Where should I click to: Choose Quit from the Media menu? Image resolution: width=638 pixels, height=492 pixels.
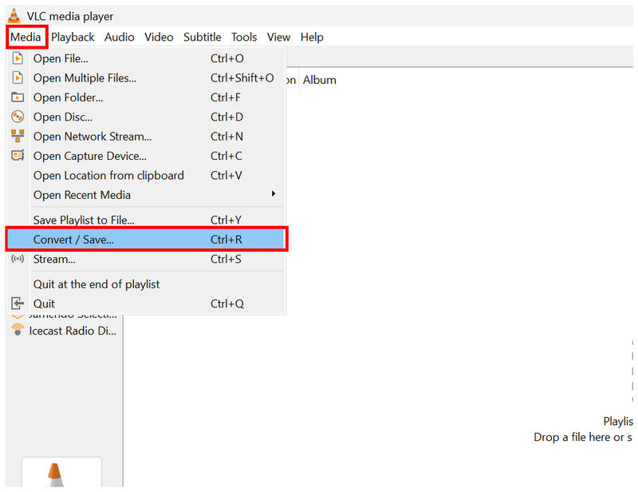pos(147,304)
